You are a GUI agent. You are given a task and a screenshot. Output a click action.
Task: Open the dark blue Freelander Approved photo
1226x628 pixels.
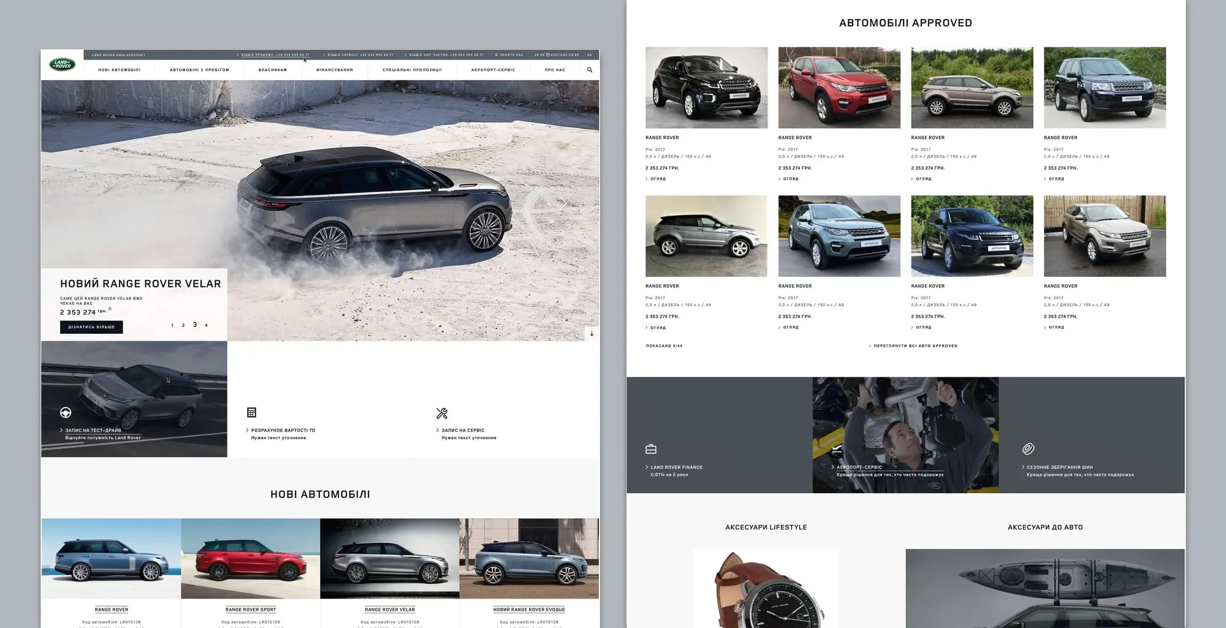(1105, 88)
